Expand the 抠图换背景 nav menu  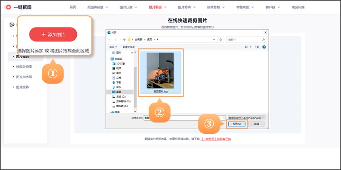tap(98, 7)
